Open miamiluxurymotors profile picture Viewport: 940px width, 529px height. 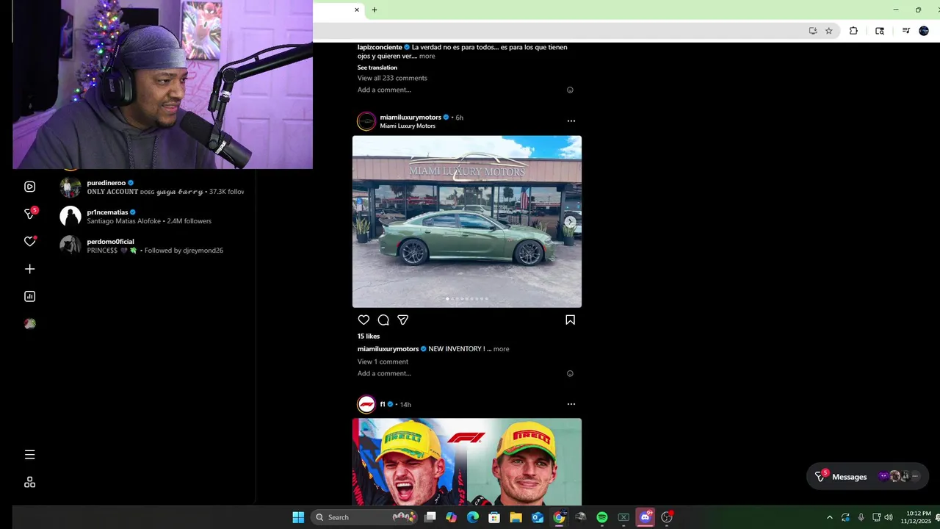[x=366, y=121]
